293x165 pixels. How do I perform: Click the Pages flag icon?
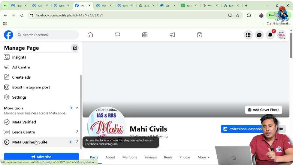(117, 35)
